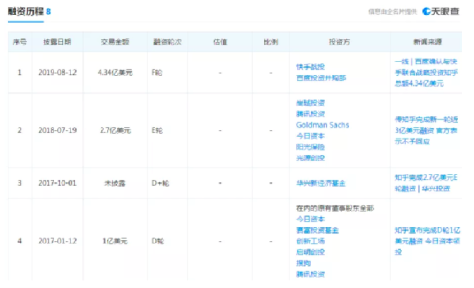Click the count badge 8 beside 融资历程
This screenshot has width=474, height=288.
pyautogui.click(x=48, y=12)
